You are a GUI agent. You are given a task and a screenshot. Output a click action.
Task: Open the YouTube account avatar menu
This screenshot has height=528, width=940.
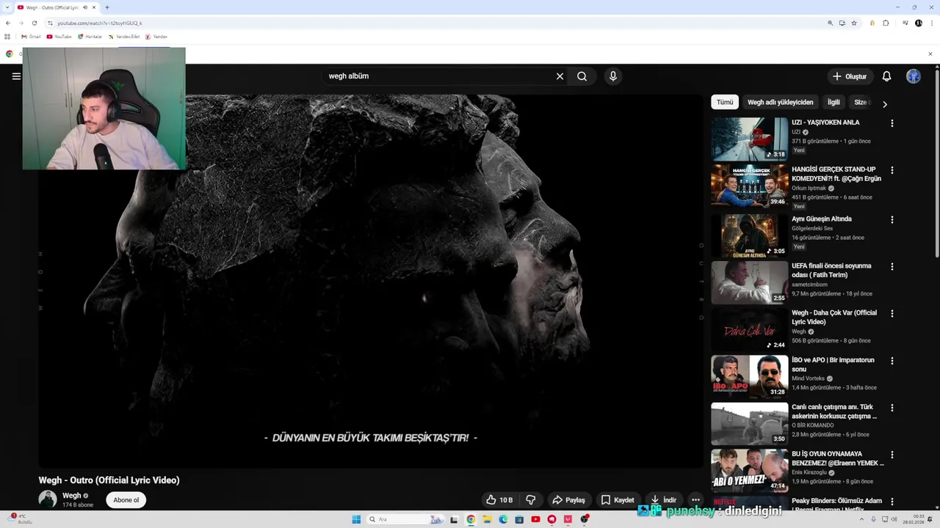914,76
